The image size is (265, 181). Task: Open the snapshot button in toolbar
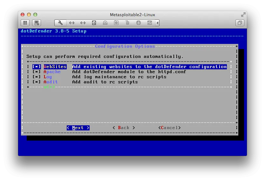tap(37, 23)
